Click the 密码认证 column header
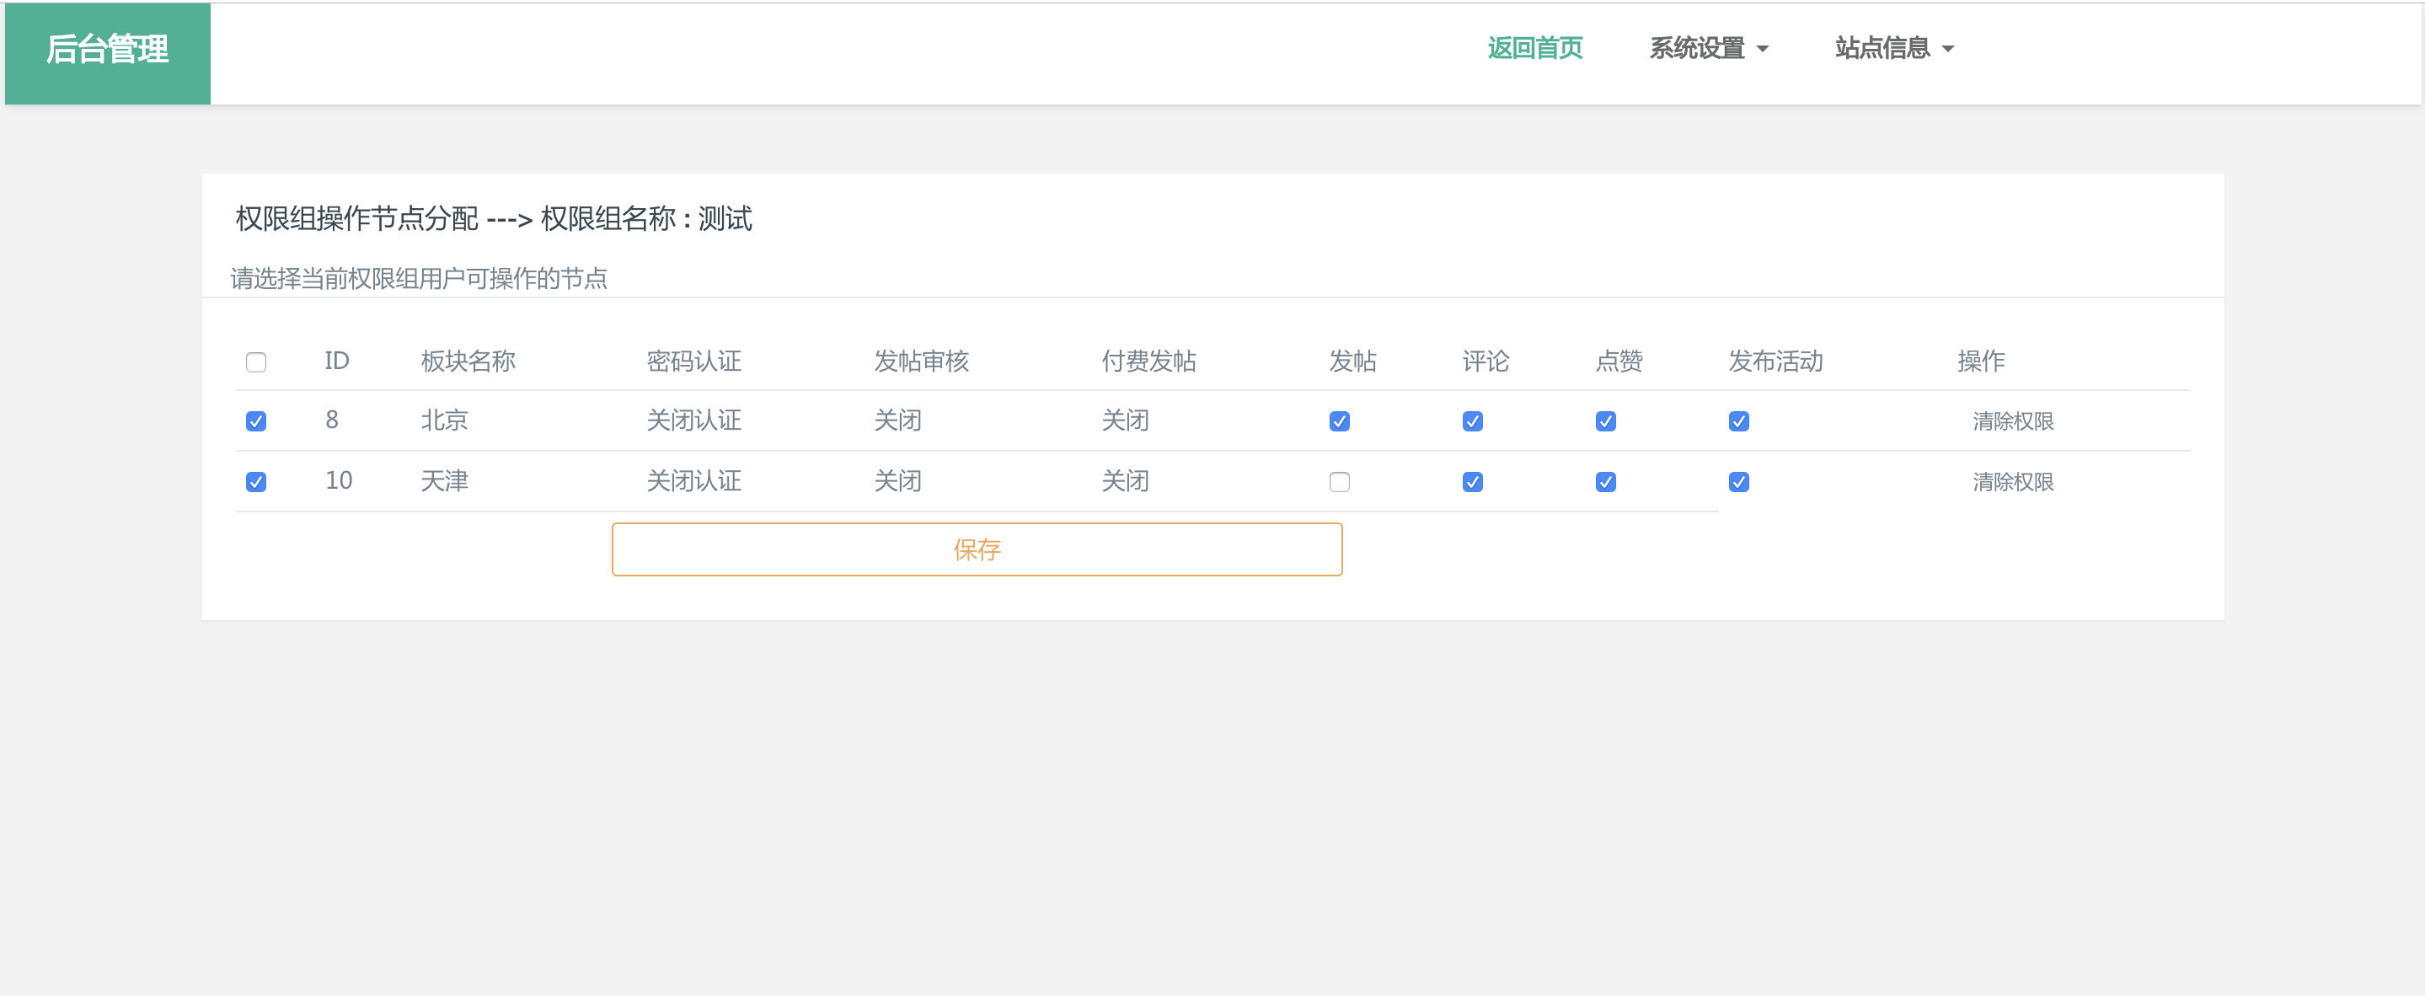Viewport: 2425px width, 996px height. [693, 361]
